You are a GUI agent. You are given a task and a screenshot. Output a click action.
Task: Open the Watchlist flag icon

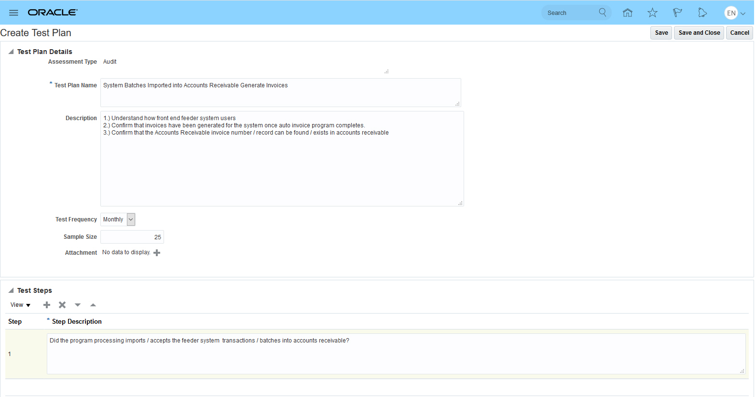pyautogui.click(x=677, y=13)
